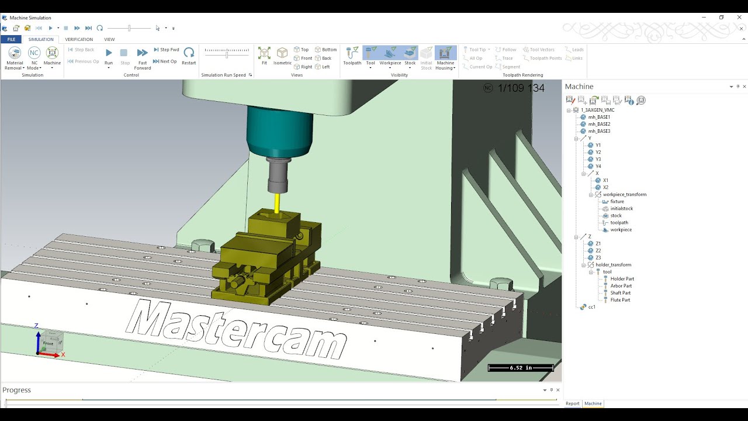Toggle Tool visibility in the ribbon
Image resolution: width=748 pixels, height=421 pixels.
pos(370,53)
